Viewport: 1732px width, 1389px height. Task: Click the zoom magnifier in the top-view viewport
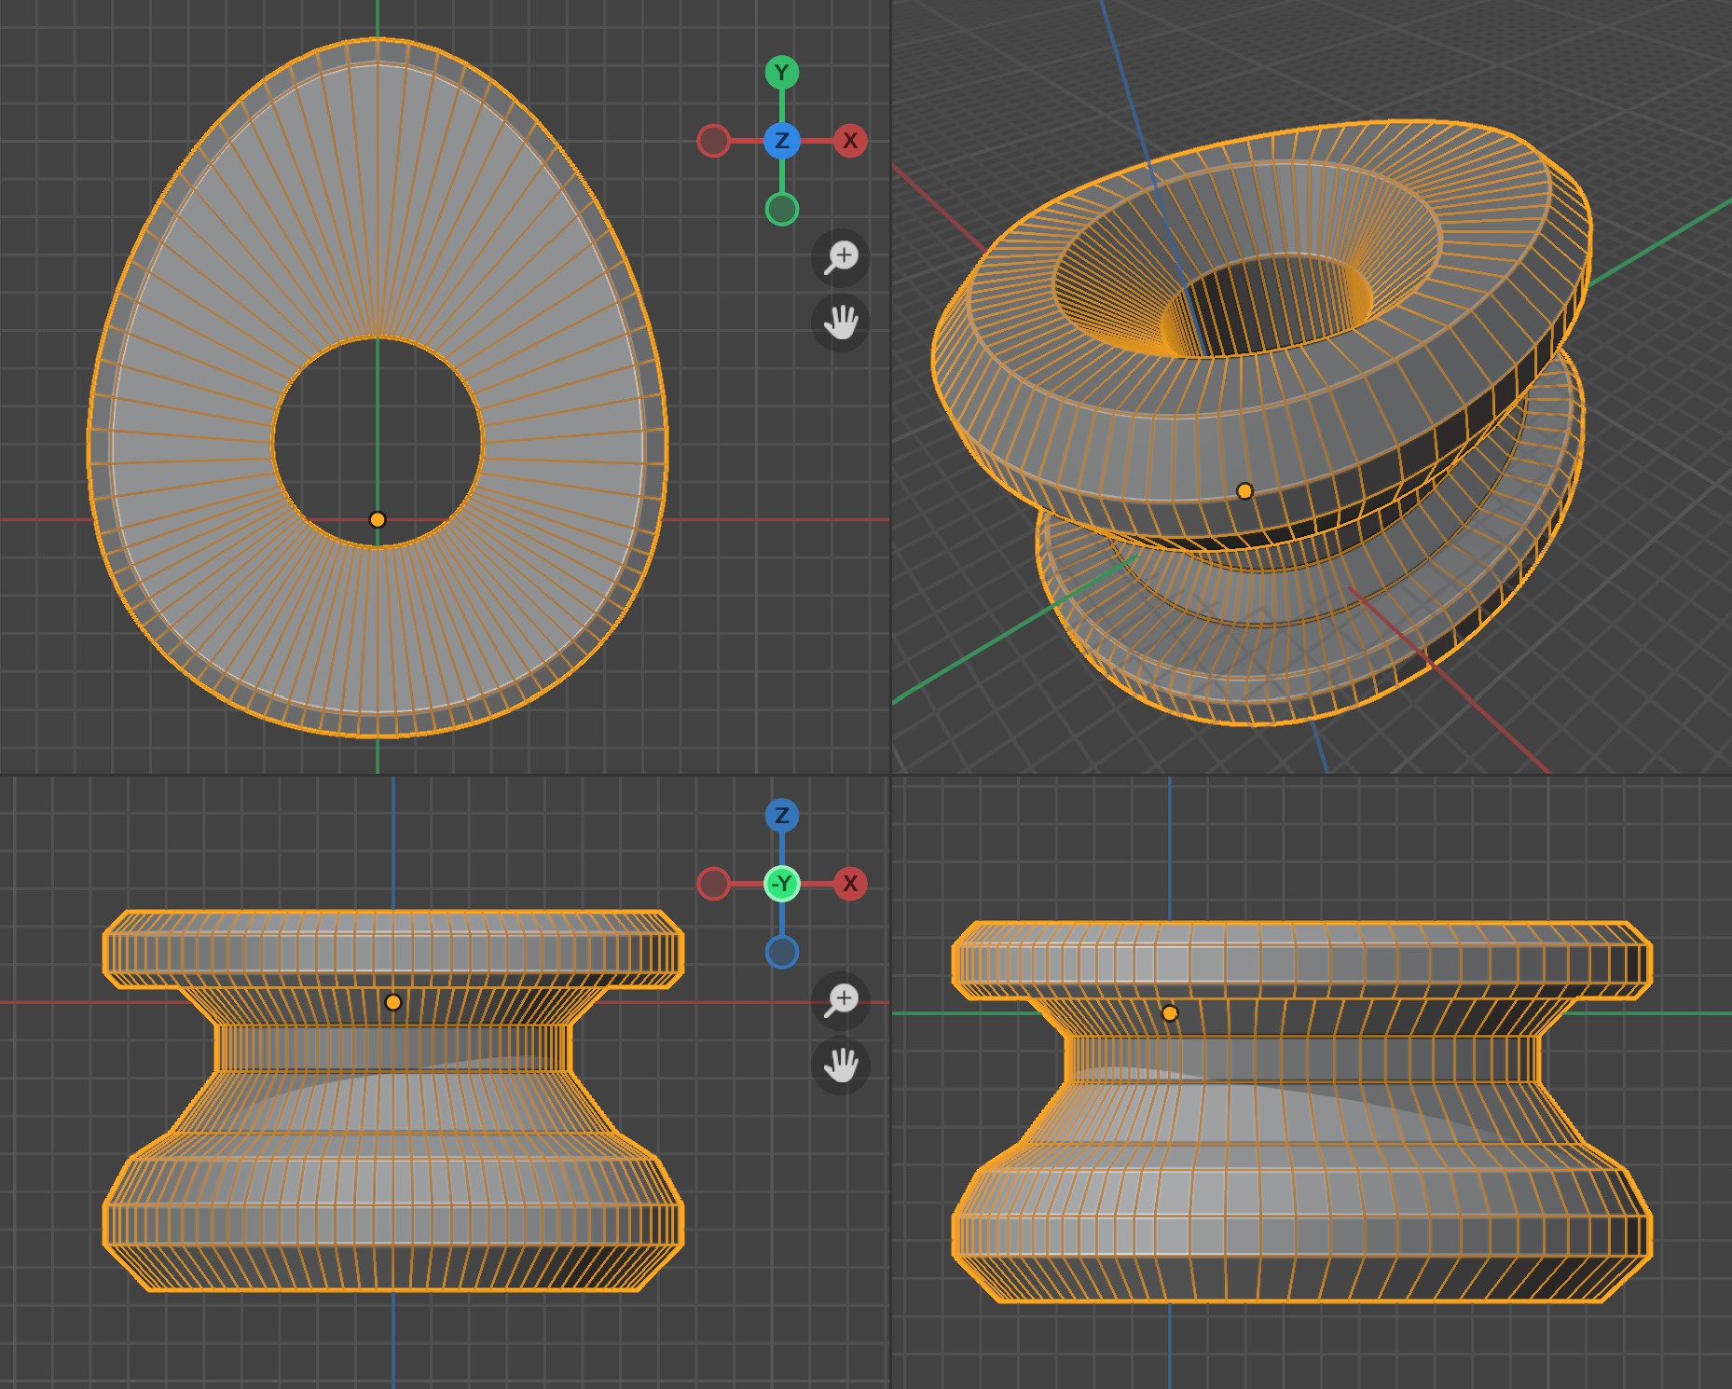pos(841,256)
